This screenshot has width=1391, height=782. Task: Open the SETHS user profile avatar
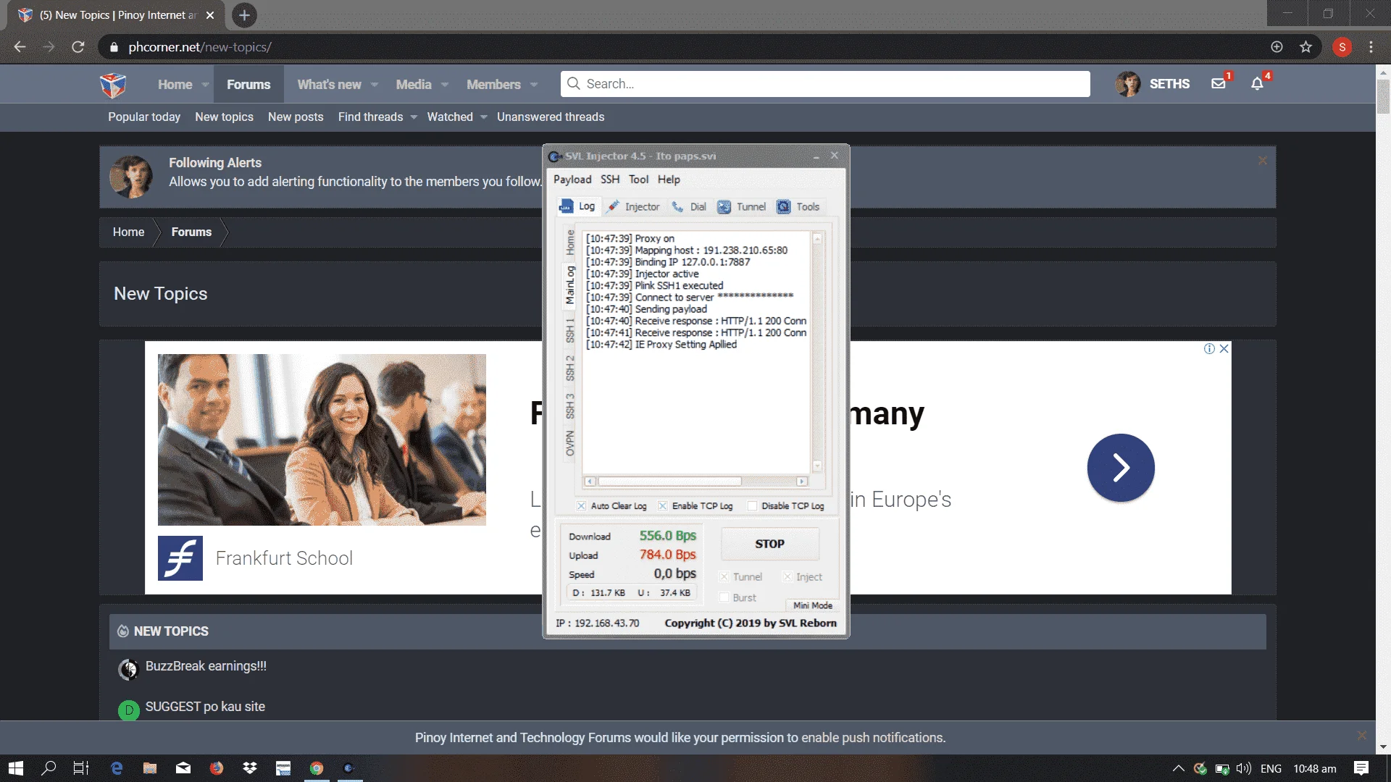[1128, 84]
